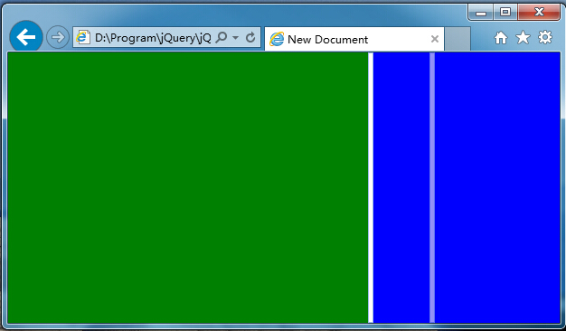Click the narrow blue panel in the middle
This screenshot has height=331, width=566.
401,187
